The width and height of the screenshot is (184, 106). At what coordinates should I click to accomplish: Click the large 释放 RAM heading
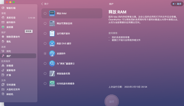pyautogui.click(x=117, y=12)
